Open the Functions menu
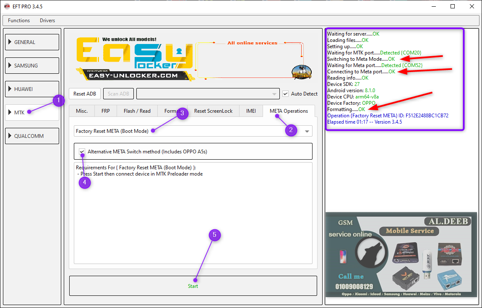482x308 pixels. pos(19,21)
